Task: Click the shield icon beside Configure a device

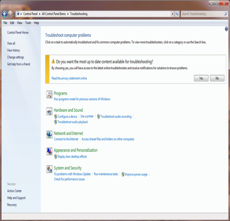Action: (56, 116)
